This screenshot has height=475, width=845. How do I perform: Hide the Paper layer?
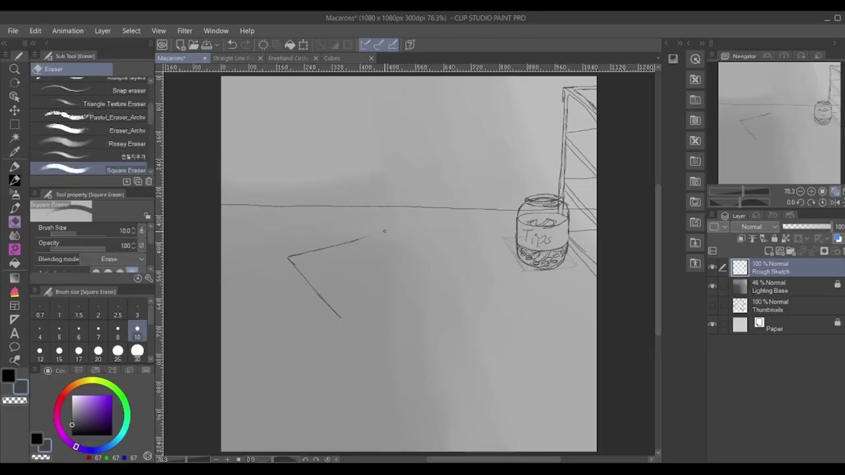(x=712, y=325)
